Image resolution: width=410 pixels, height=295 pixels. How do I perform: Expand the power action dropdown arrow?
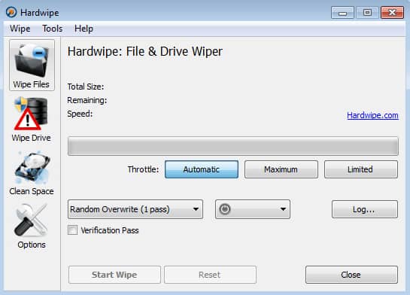pos(283,209)
